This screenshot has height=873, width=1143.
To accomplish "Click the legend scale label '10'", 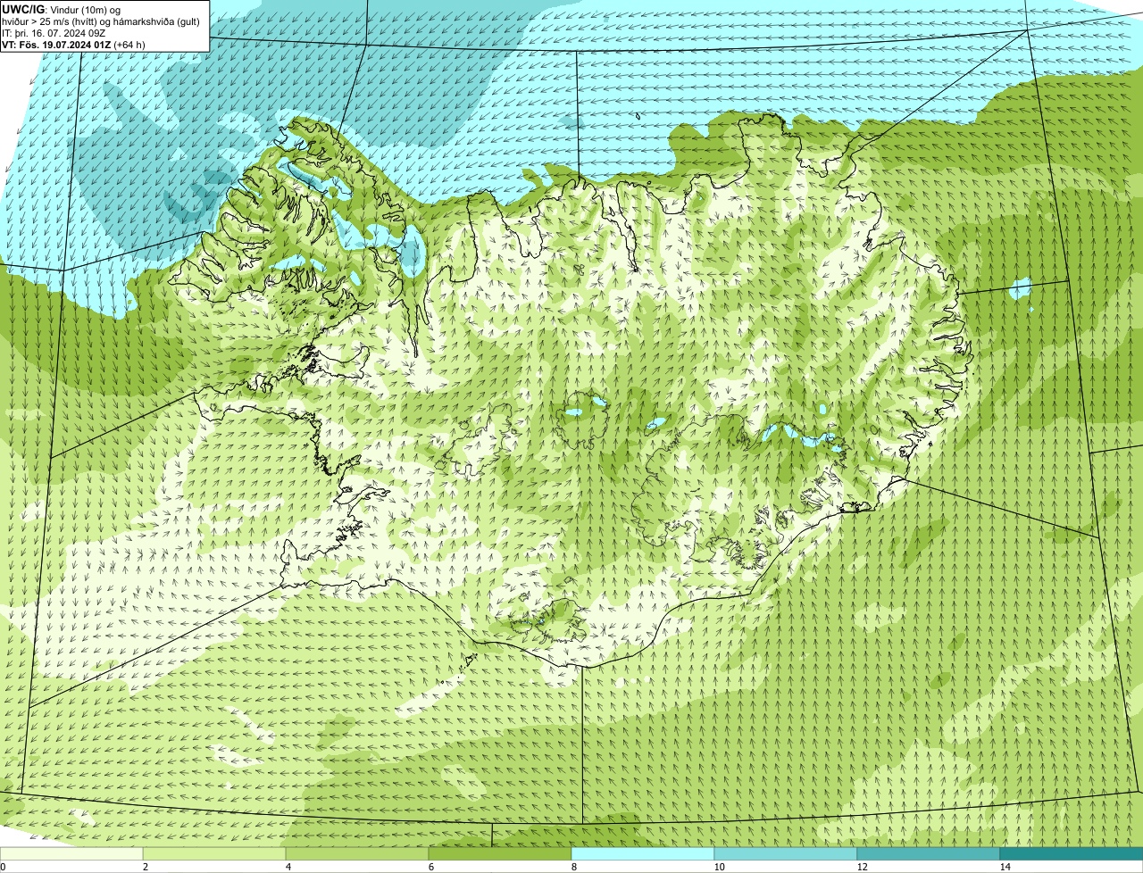I will click(x=719, y=867).
